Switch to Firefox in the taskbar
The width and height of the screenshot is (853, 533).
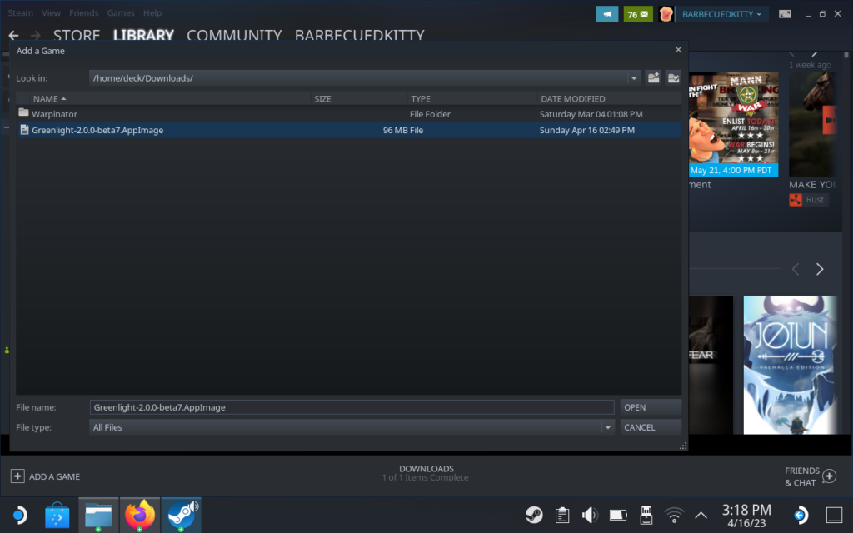click(140, 515)
